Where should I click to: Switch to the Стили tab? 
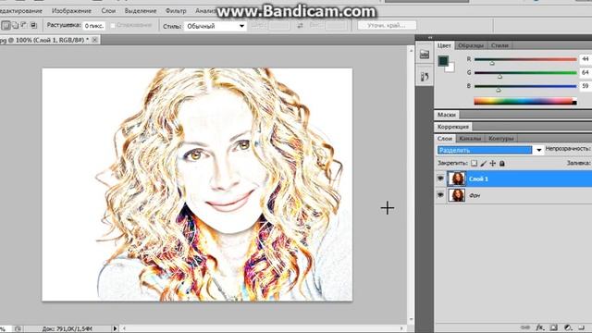coord(499,45)
